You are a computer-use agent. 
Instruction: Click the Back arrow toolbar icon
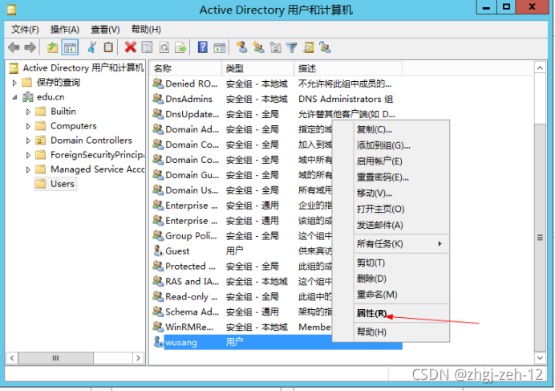point(14,47)
